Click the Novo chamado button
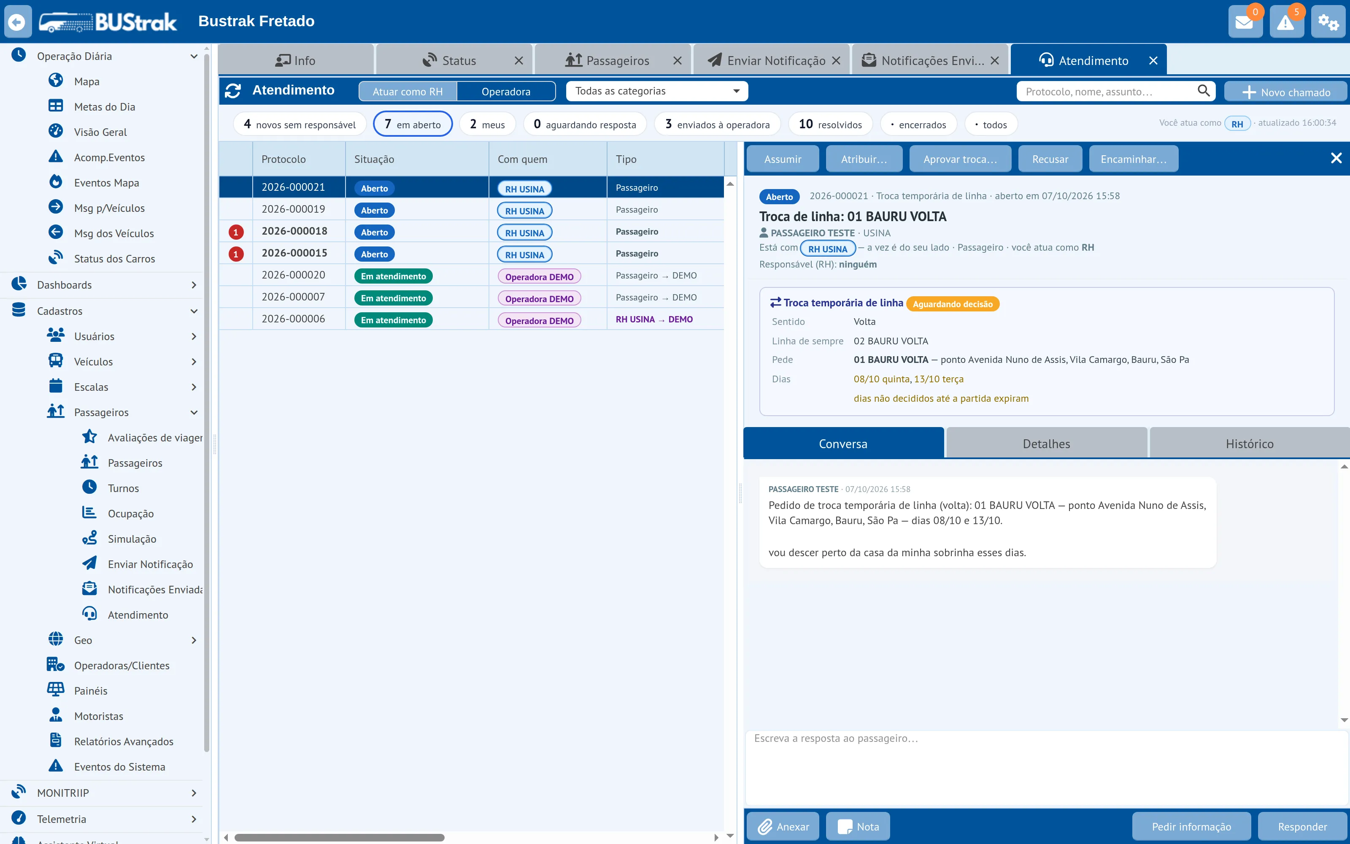The image size is (1350, 844). coord(1285,92)
